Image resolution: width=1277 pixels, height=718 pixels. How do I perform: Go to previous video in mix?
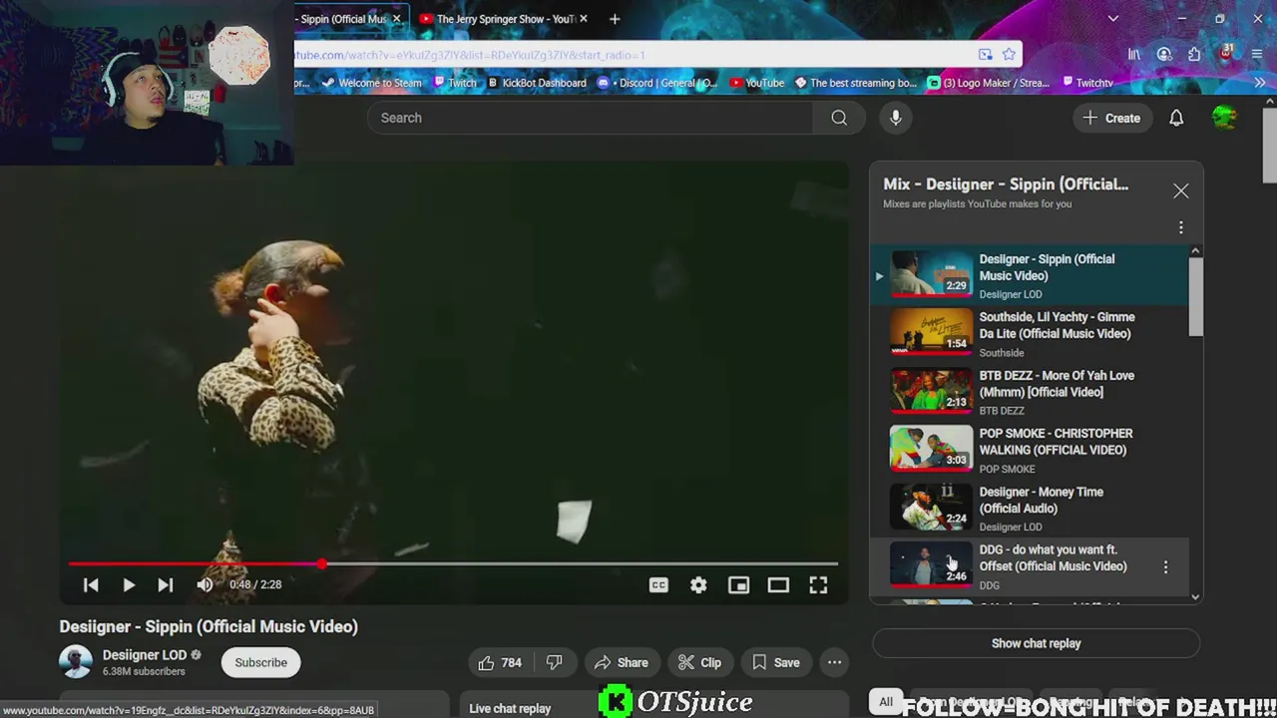(x=91, y=584)
